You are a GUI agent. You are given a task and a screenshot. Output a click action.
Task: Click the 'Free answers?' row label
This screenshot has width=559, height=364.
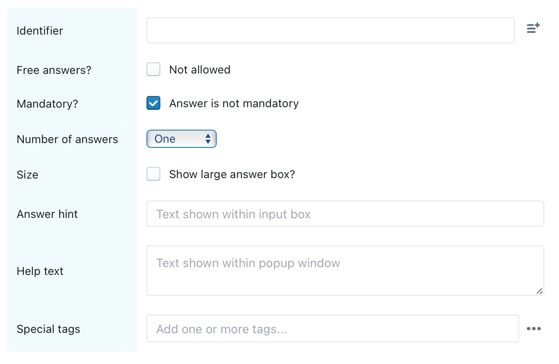[x=54, y=70]
